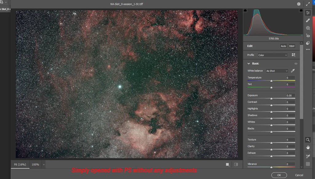Open the Masking tool

click(308, 28)
